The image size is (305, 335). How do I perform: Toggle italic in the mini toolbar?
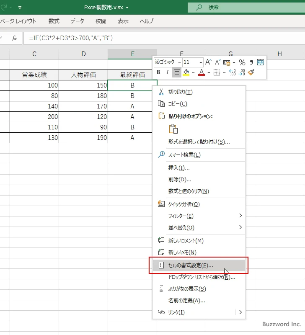(x=167, y=72)
